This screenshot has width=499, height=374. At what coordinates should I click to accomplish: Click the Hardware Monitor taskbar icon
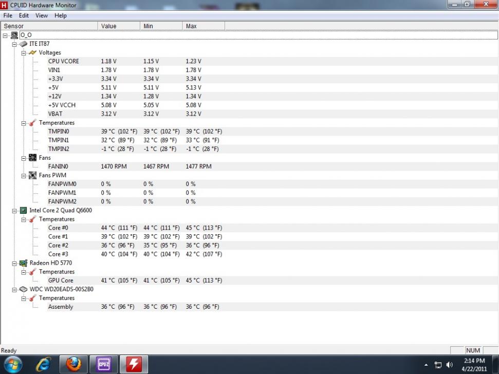pyautogui.click(x=134, y=364)
